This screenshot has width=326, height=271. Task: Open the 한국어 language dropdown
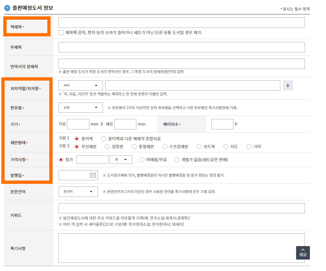(x=78, y=192)
